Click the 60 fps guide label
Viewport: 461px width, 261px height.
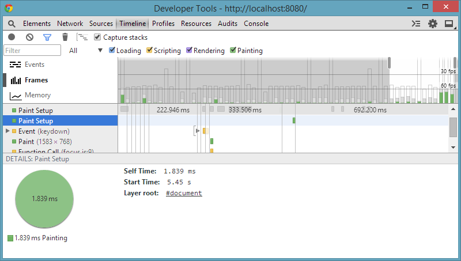448,85
